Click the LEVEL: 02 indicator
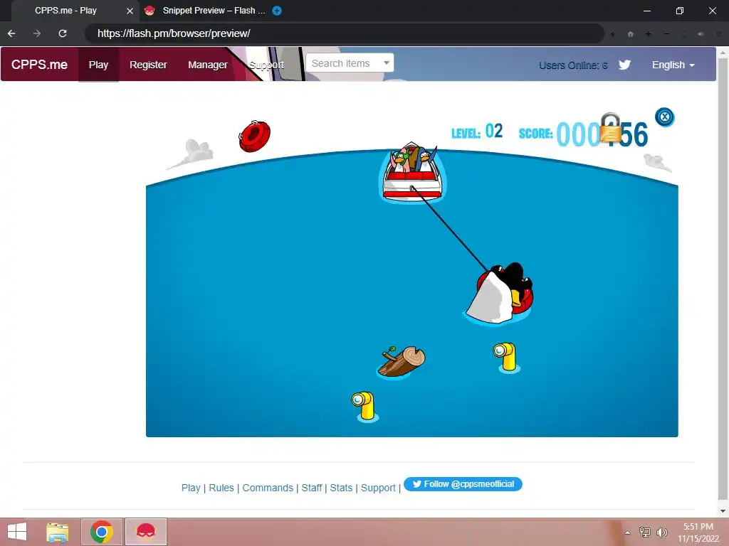This screenshot has width=729, height=546. click(477, 132)
